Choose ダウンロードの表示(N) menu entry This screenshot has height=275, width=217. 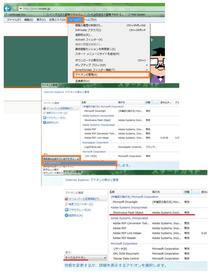tap(109, 60)
